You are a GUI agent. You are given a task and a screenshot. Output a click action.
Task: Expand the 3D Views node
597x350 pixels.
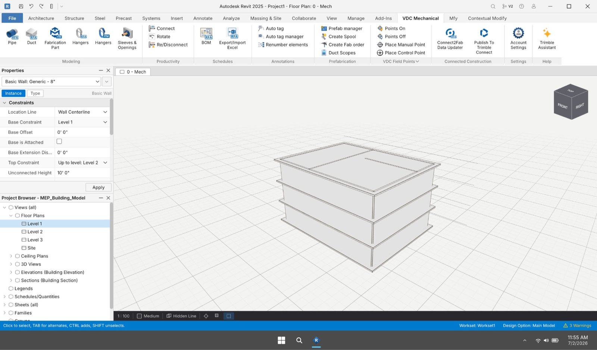tap(11, 264)
